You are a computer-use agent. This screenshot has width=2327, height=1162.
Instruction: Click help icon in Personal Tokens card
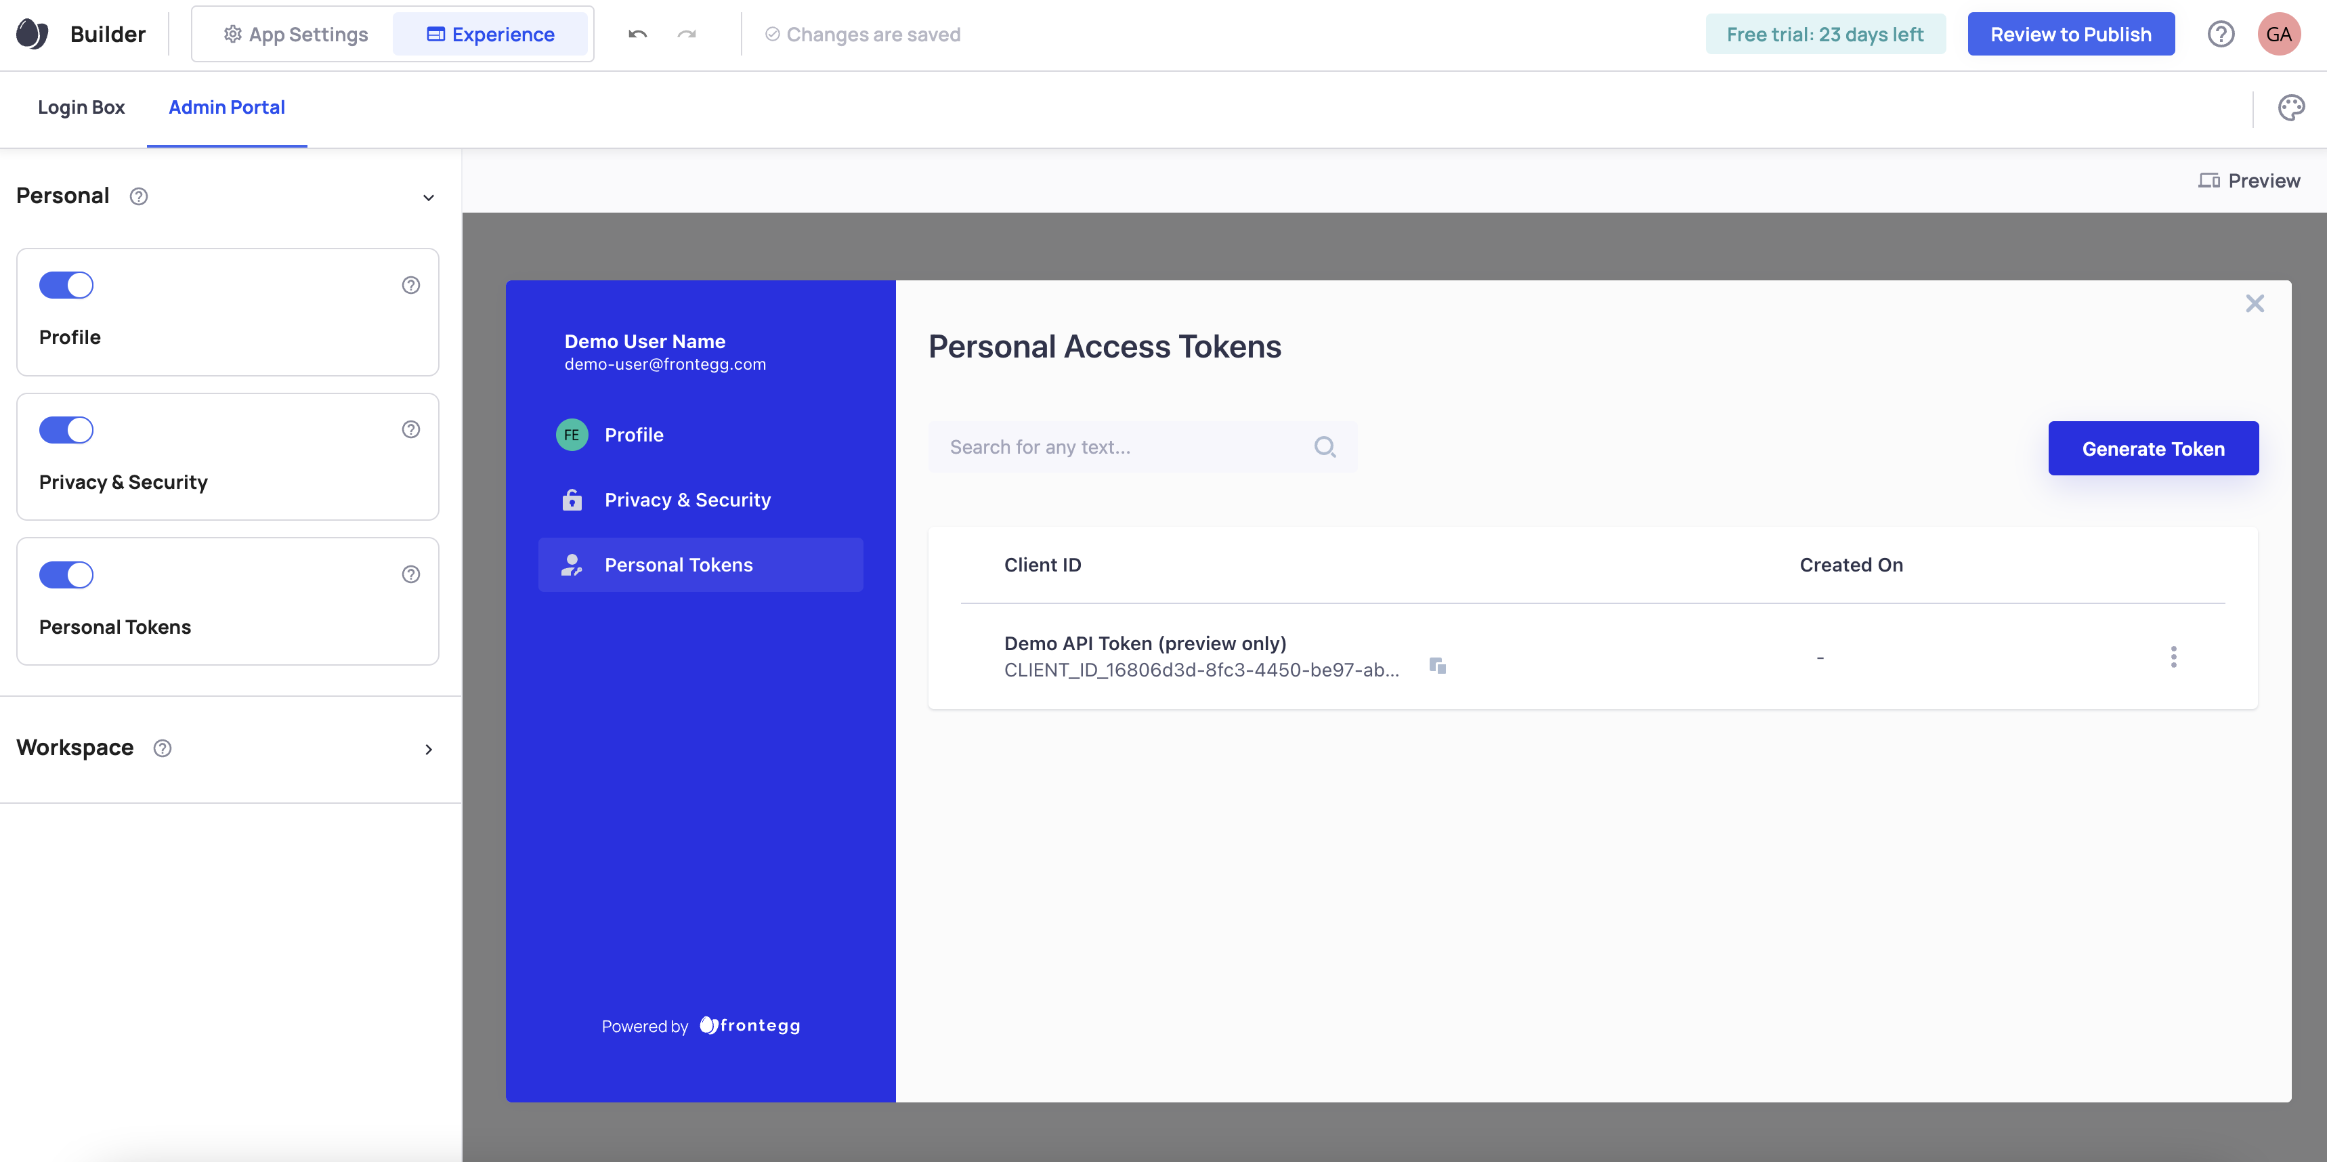pos(411,574)
